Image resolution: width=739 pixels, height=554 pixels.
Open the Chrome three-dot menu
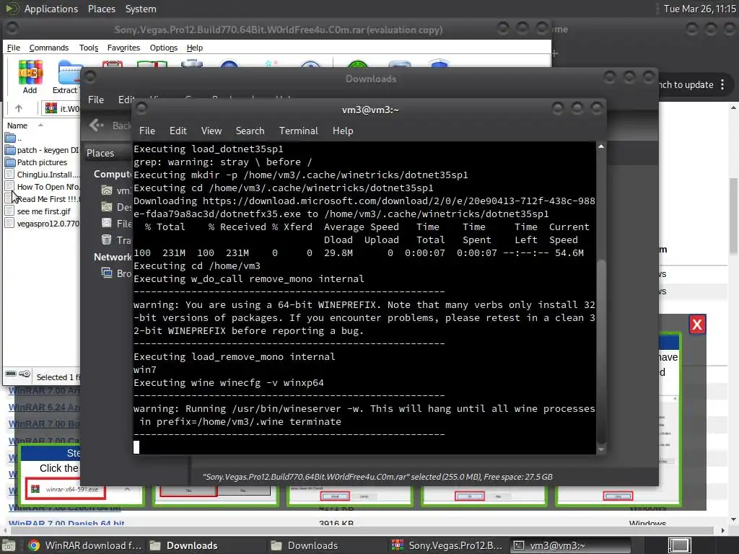[x=722, y=85]
